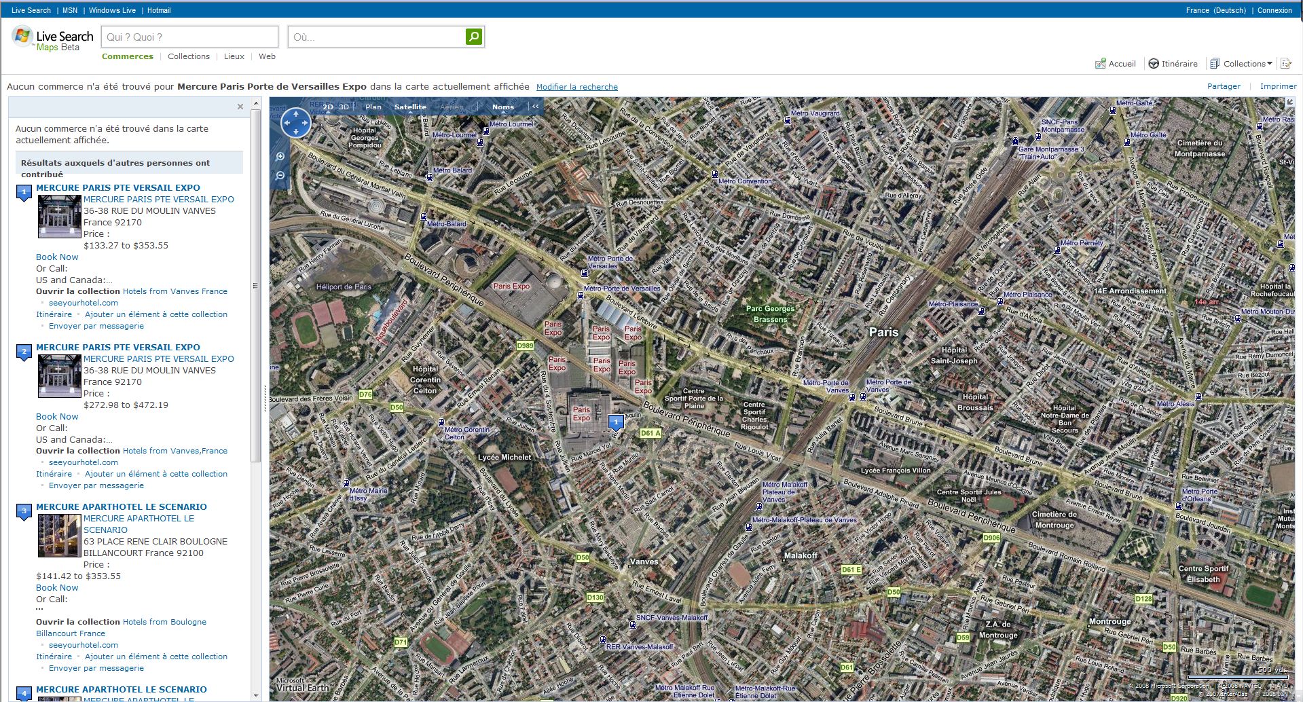Screen dimensions: 1303x702
Task: Click the Métro Convention station icon
Action: (x=714, y=174)
